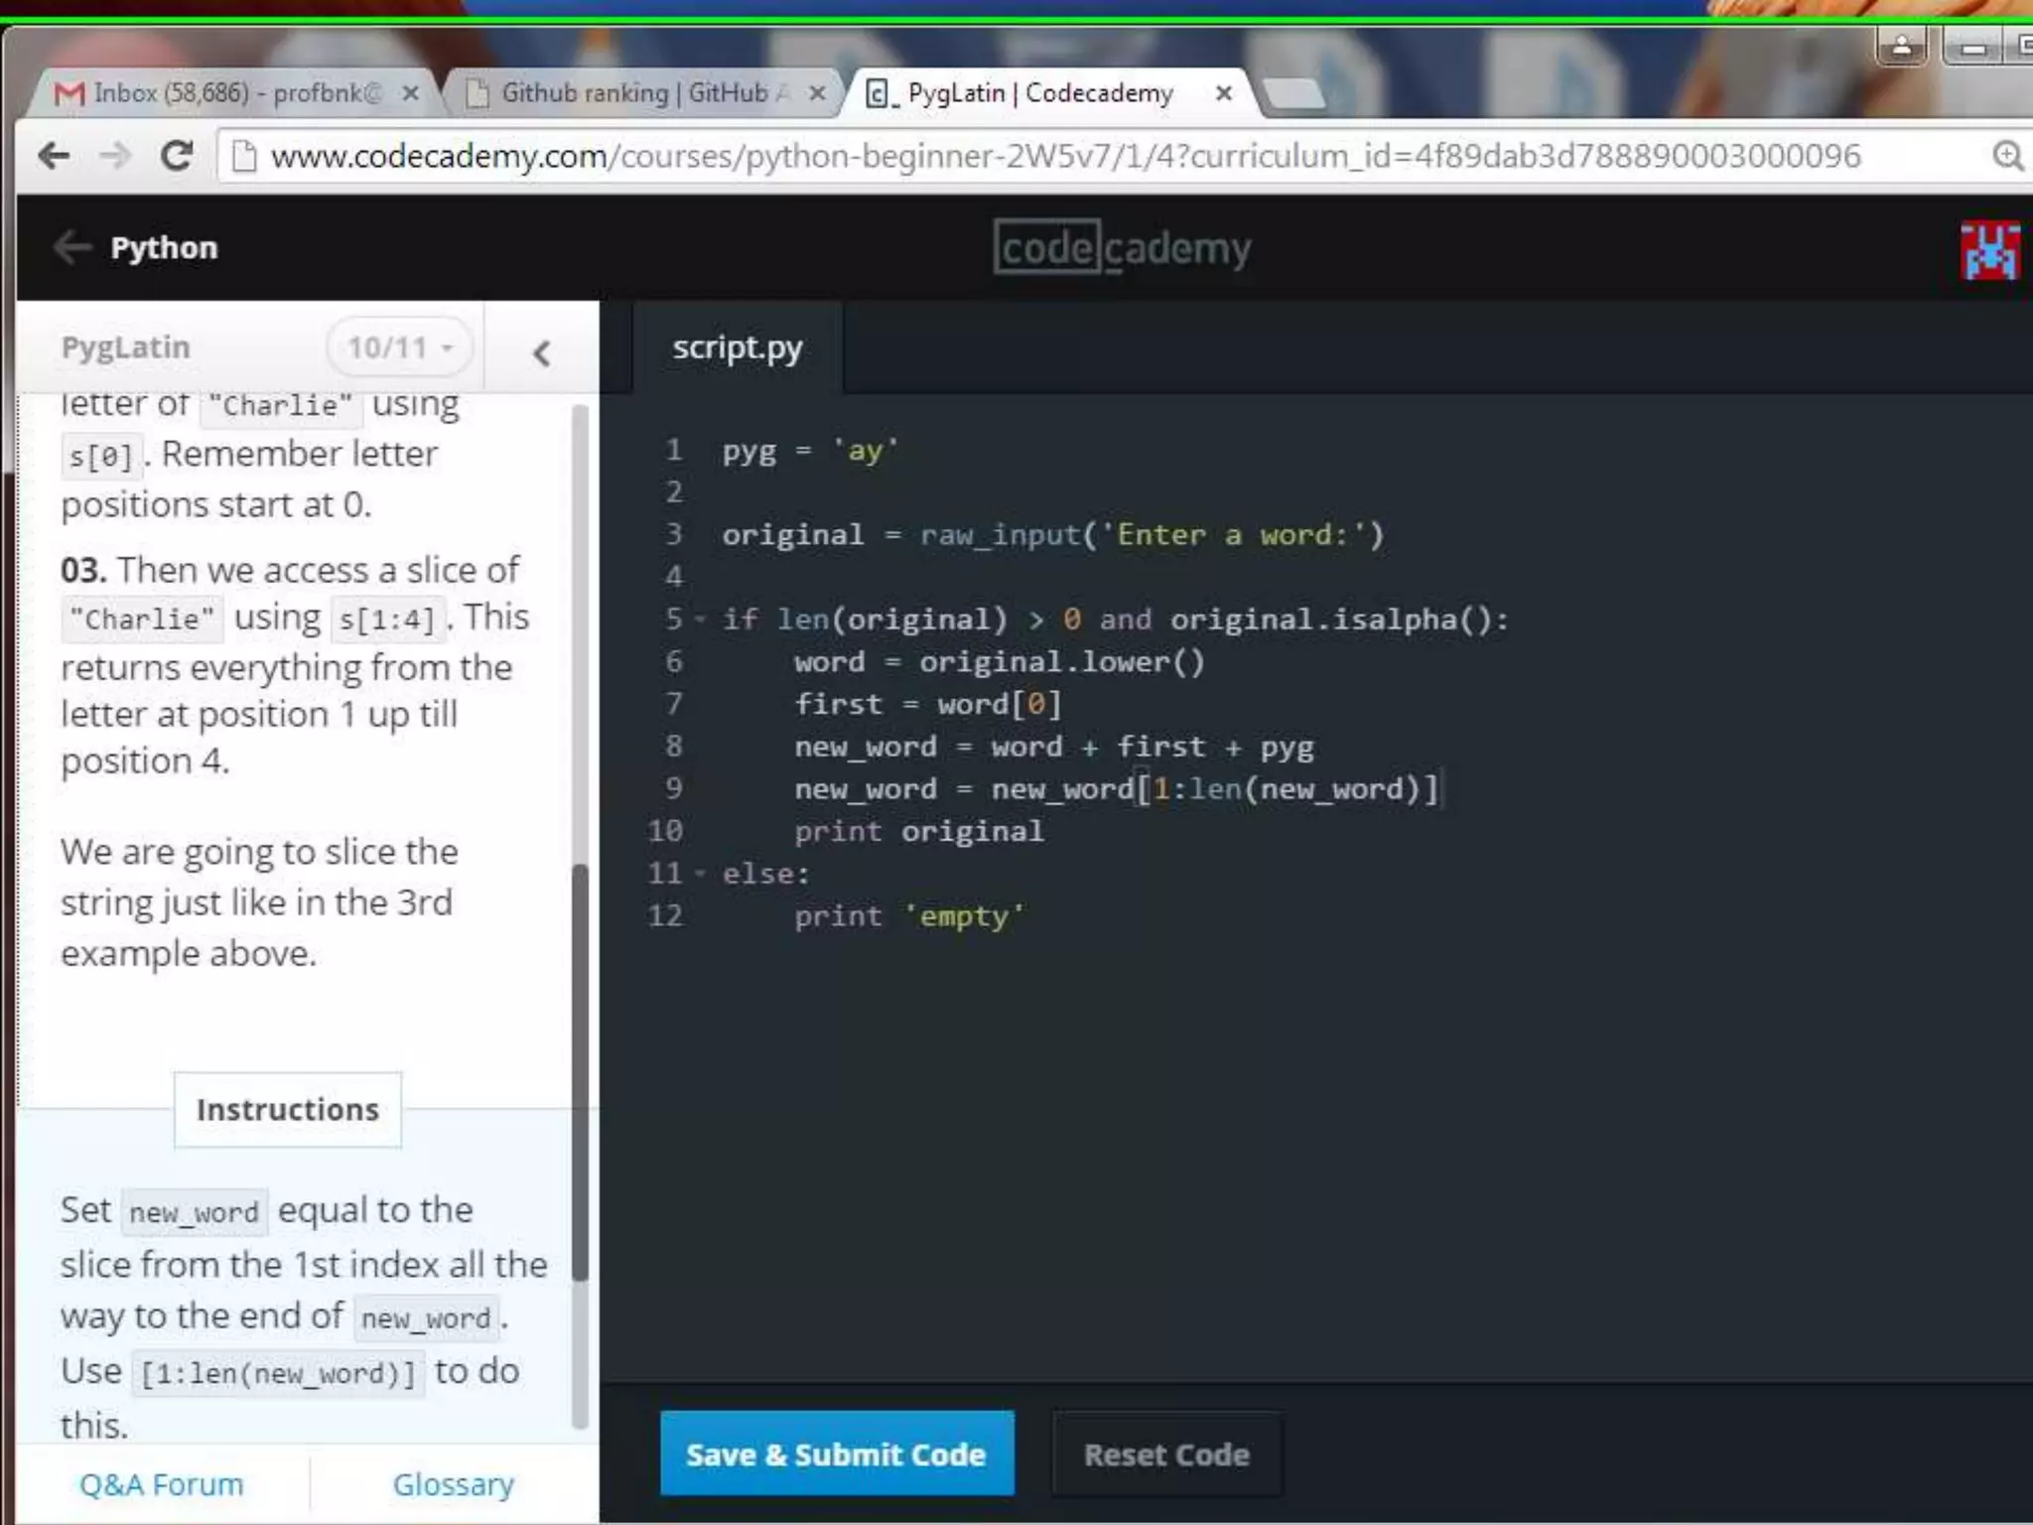
Task: Click the Gmail icon on the Inbox tab
Action: tap(69, 93)
